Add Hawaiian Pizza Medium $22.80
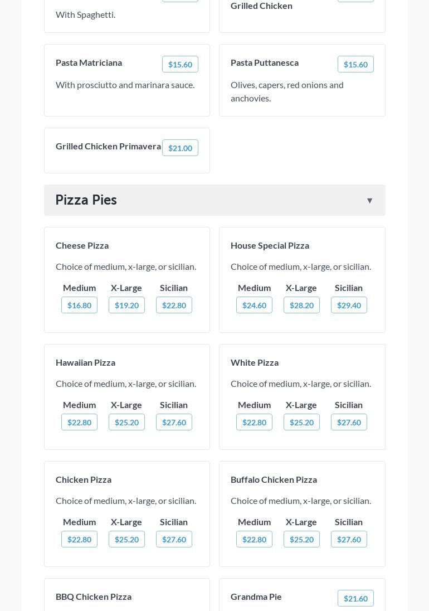 (x=79, y=422)
